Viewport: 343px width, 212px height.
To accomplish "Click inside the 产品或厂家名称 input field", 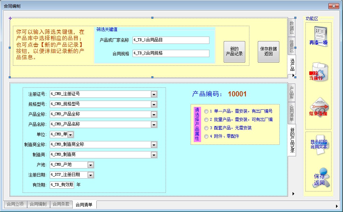I will tap(172, 40).
